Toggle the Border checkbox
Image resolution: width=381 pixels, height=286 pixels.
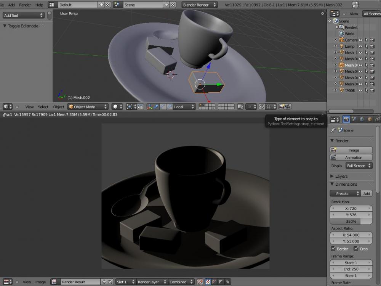click(333, 249)
